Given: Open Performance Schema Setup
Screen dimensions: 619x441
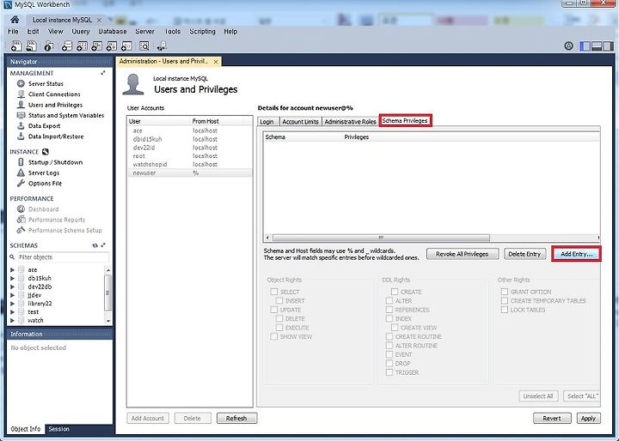Looking at the screenshot, I should [x=64, y=230].
